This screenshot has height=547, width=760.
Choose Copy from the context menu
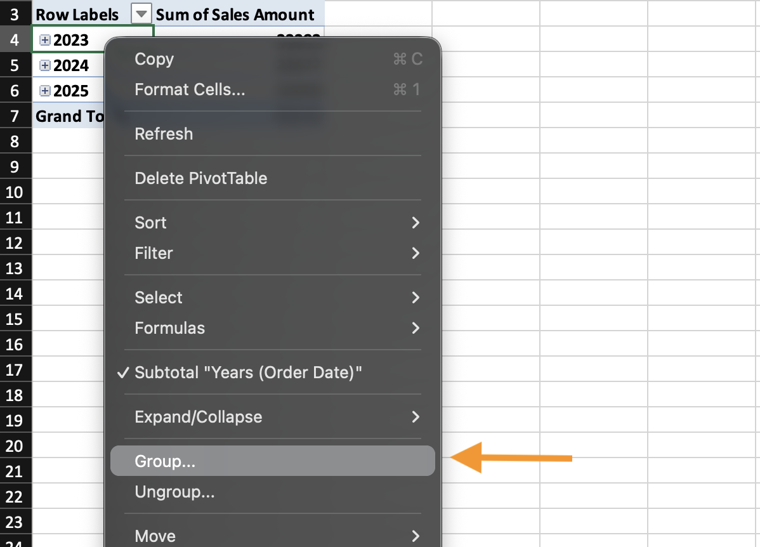point(154,59)
